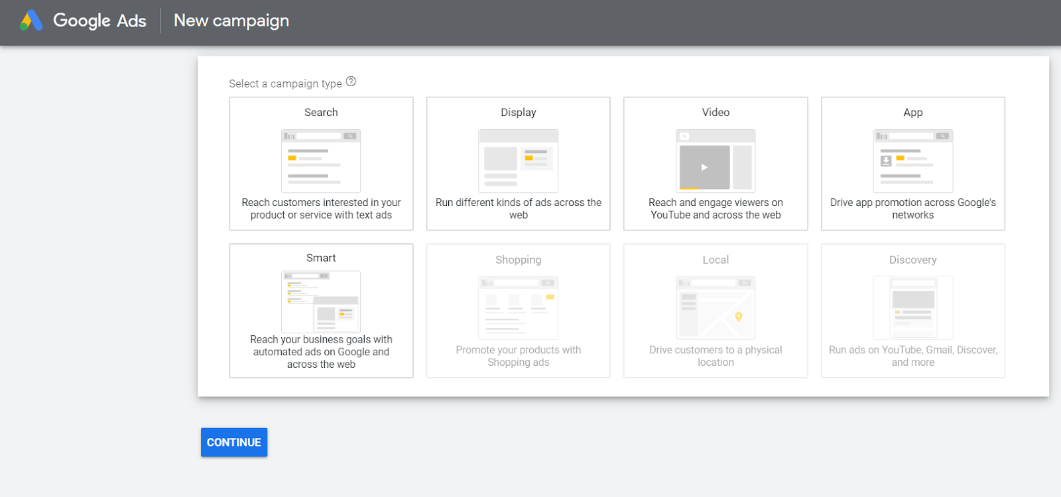Click 'Reach your business goals' description

pos(321,352)
